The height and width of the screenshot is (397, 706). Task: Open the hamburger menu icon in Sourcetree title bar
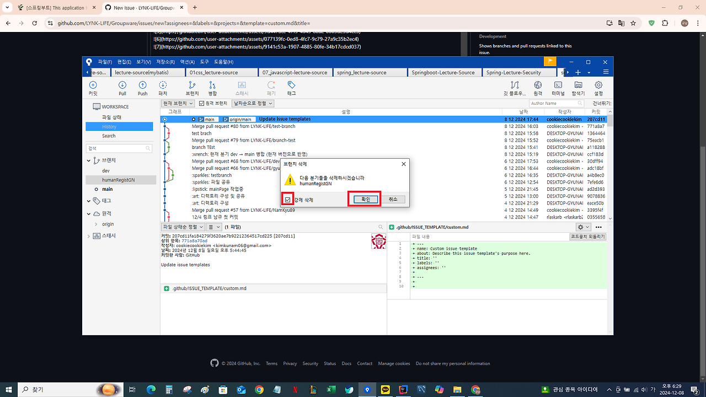(606, 72)
